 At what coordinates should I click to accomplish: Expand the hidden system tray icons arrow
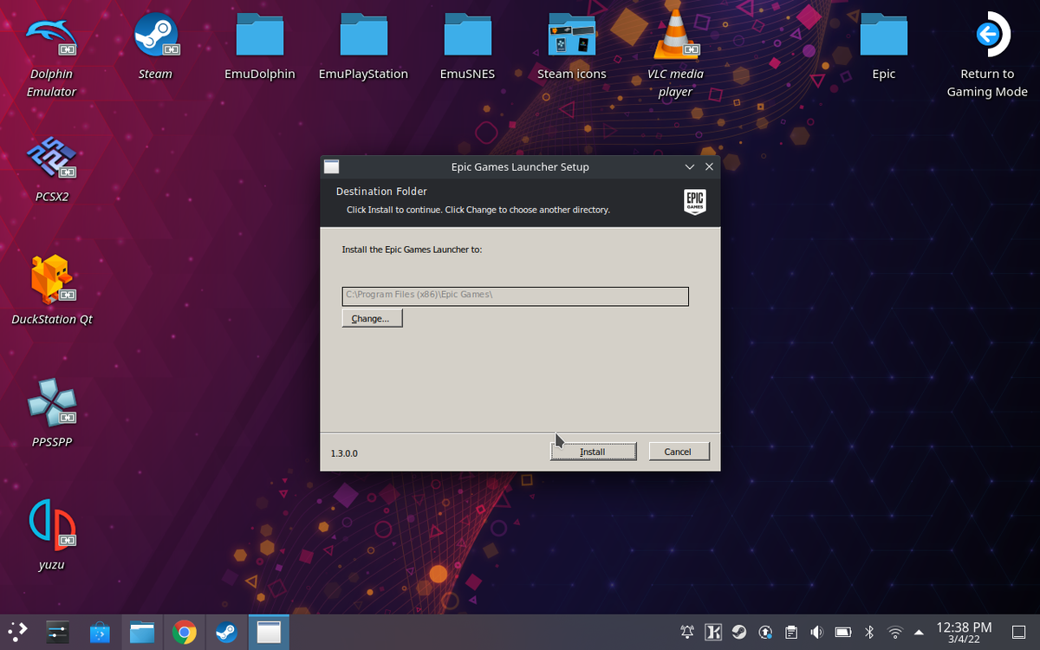tap(919, 632)
